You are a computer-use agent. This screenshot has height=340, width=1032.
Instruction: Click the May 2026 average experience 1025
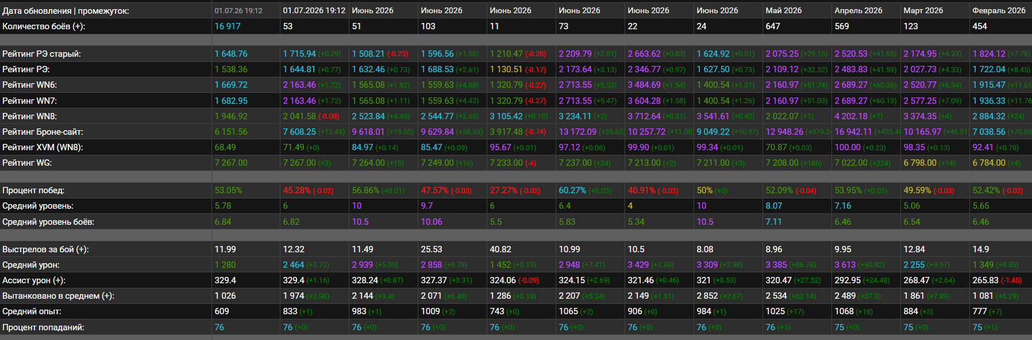(775, 311)
